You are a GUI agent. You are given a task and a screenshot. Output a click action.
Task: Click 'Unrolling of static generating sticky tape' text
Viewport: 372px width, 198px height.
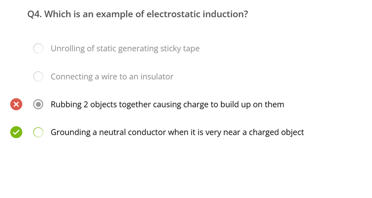125,49
